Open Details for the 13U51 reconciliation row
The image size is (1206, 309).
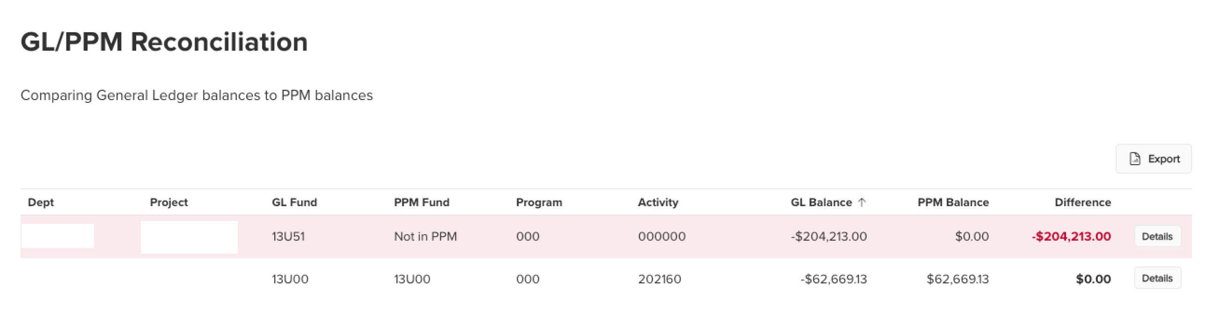pyautogui.click(x=1157, y=236)
